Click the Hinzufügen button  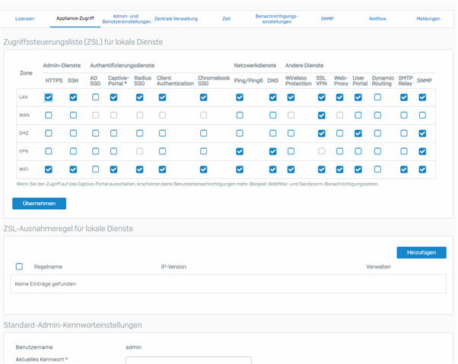[421, 252]
